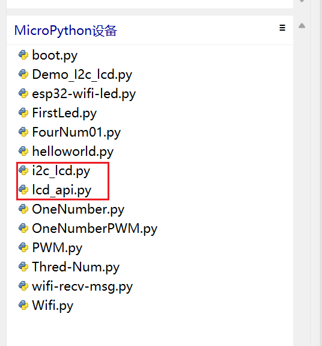Select the i2c_lcd.py file name
The height and width of the screenshot is (346, 322).
coord(61,171)
